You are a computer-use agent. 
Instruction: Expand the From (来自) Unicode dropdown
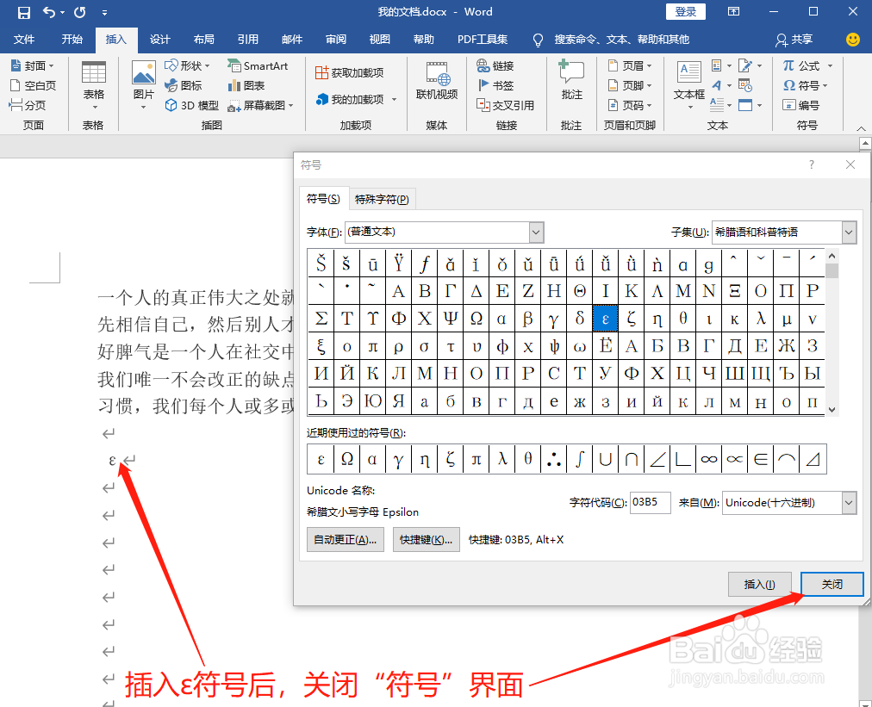(x=849, y=502)
